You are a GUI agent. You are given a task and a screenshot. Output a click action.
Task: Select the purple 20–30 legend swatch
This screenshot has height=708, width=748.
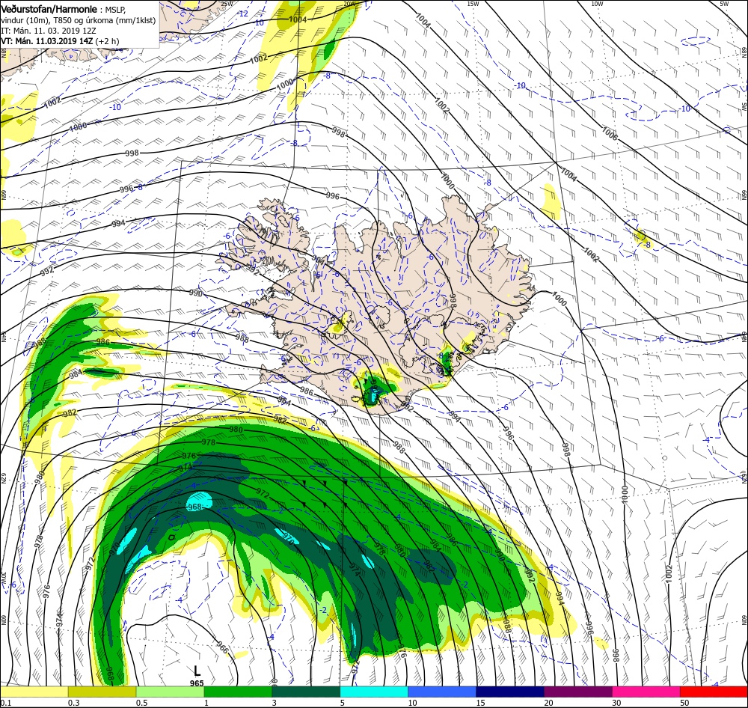point(577,692)
